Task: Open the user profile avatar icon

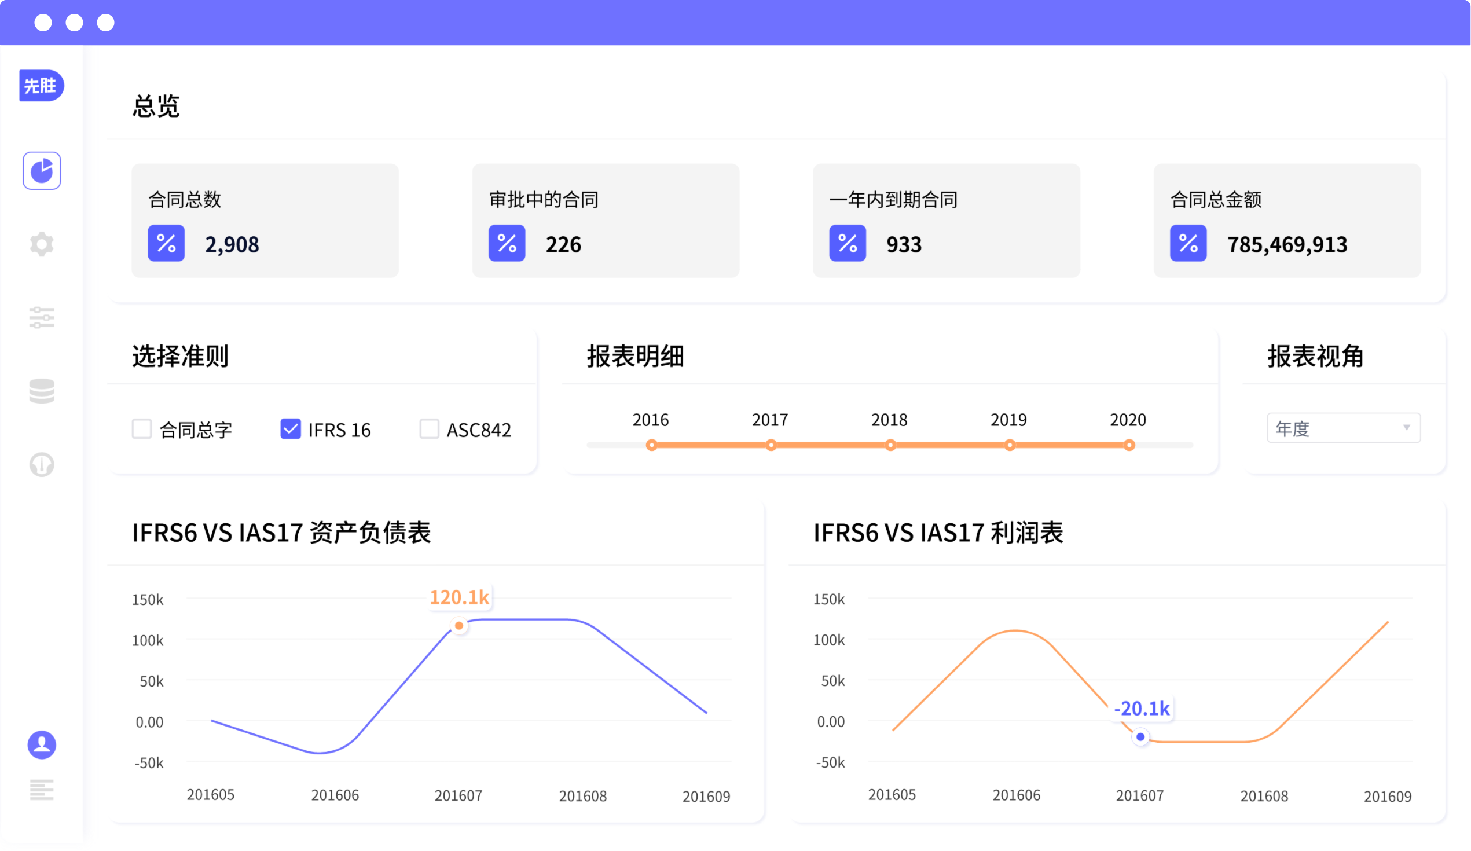Action: 42,745
